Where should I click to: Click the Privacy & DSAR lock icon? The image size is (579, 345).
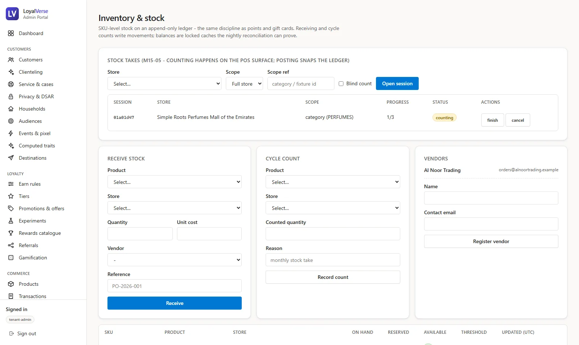pyautogui.click(x=11, y=96)
